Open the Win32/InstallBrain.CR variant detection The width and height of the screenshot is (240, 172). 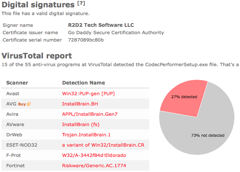click(x=103, y=145)
